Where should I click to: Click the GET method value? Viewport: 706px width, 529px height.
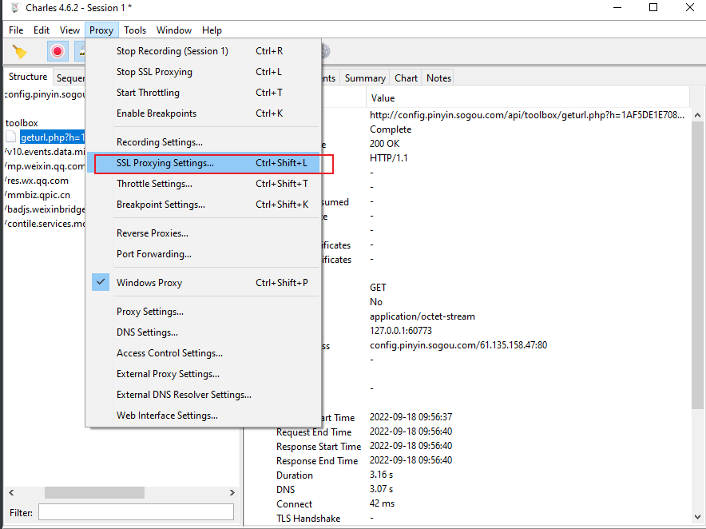(378, 288)
